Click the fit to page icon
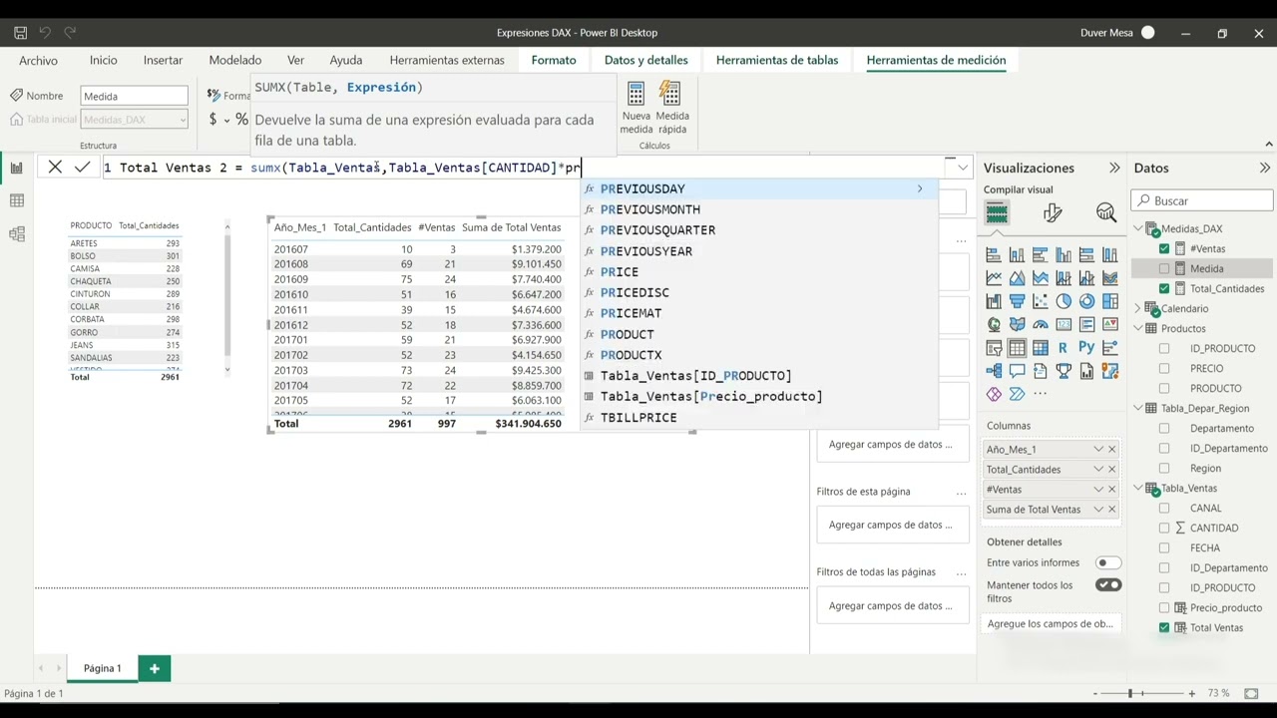Screen dimensions: 1277x718 [x=1251, y=693]
